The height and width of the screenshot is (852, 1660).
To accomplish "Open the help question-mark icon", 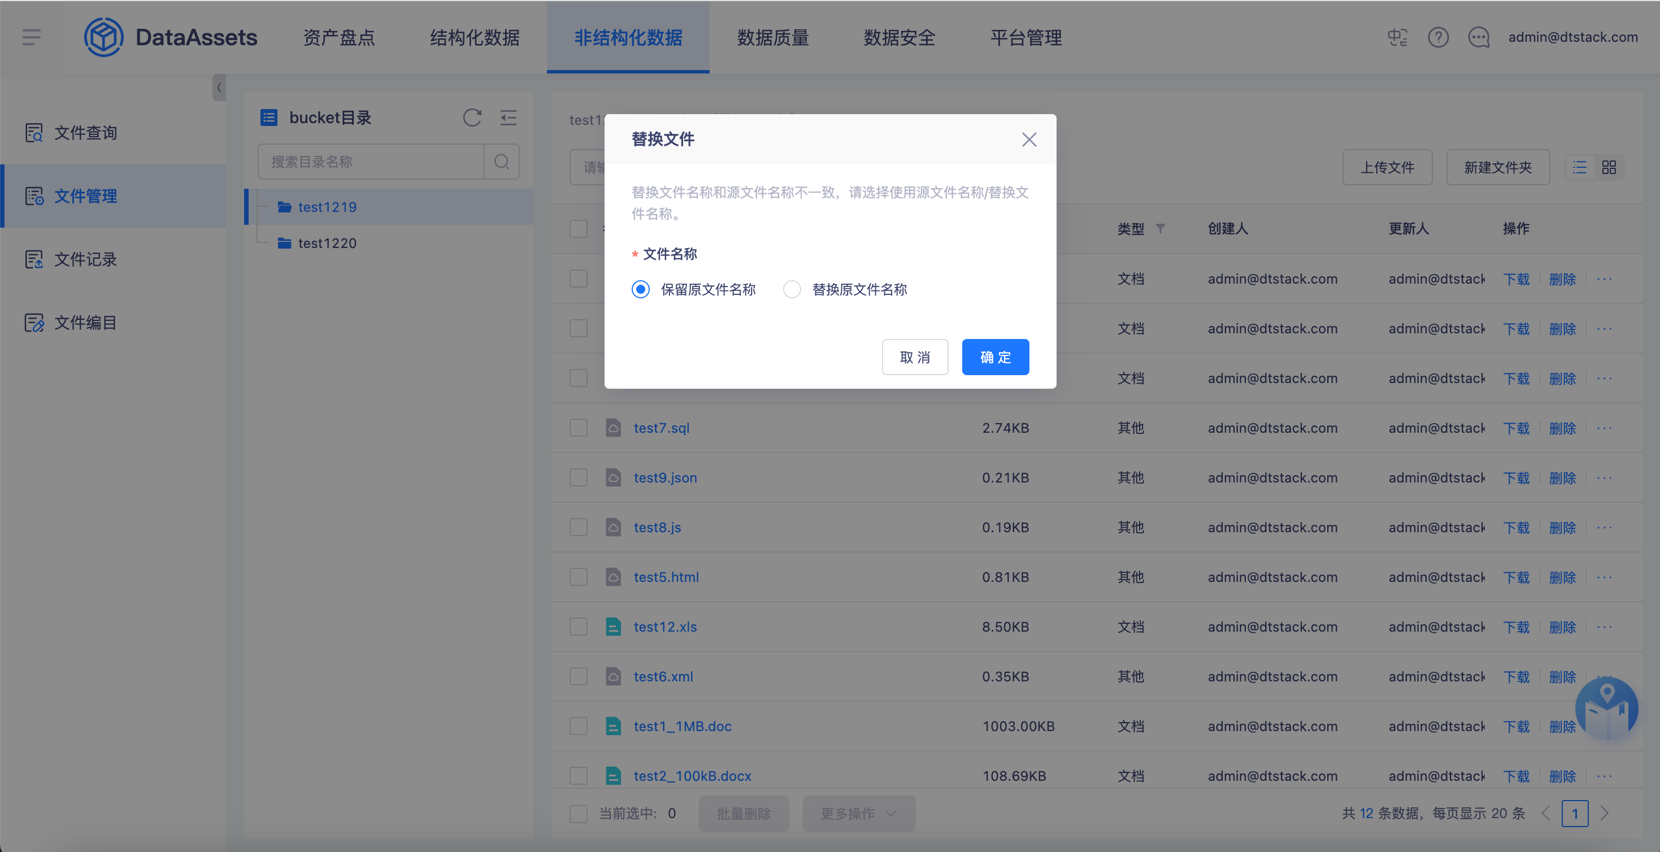I will click(x=1438, y=37).
